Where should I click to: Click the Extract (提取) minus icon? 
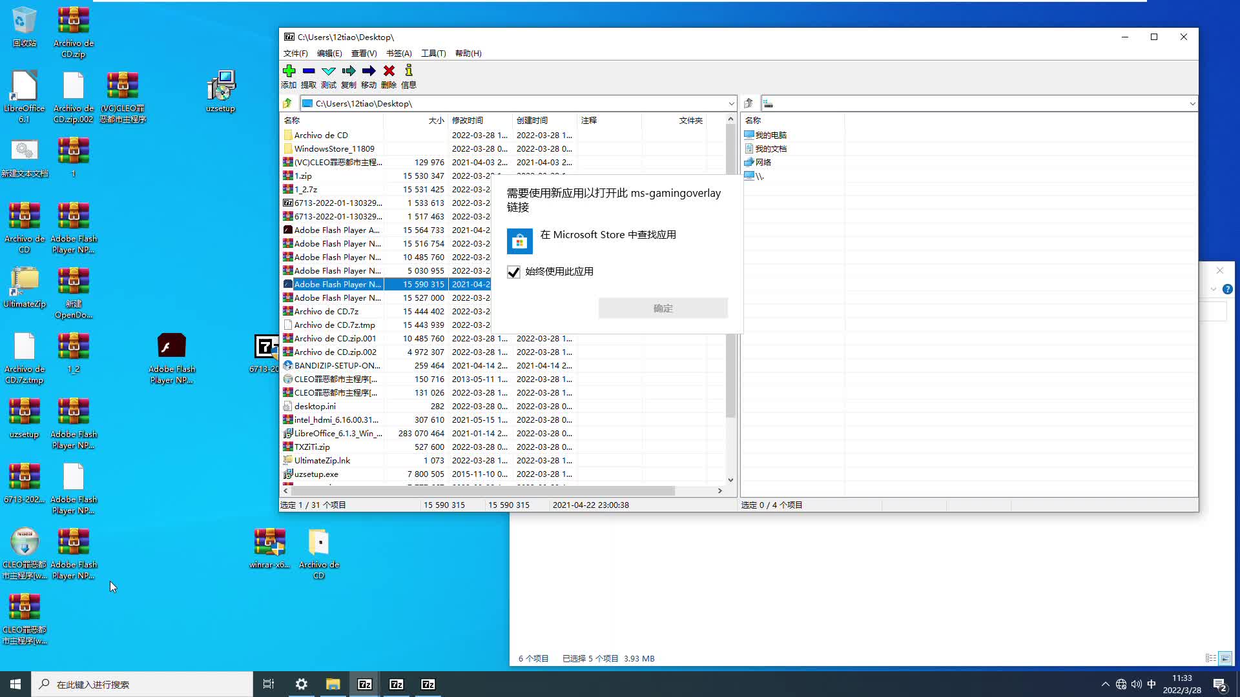click(x=309, y=71)
